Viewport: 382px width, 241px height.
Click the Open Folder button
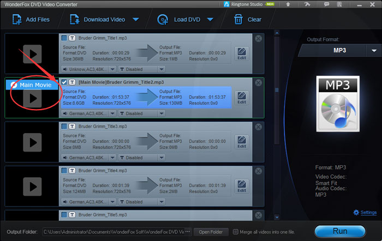coord(211,232)
